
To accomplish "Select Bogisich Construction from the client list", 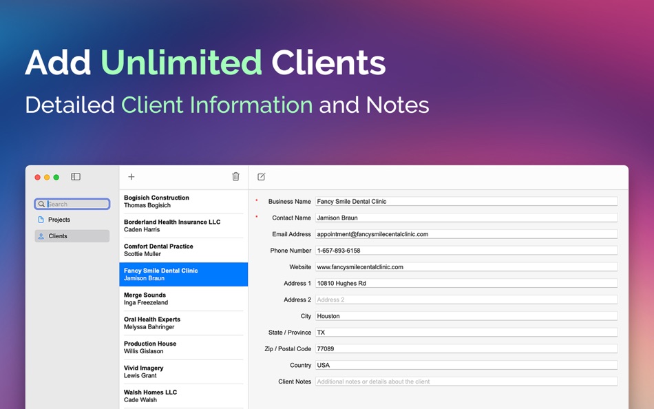I will point(182,201).
